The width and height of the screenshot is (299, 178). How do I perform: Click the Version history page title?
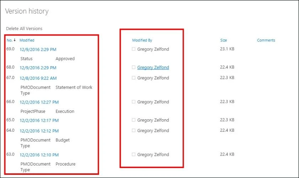[27, 11]
